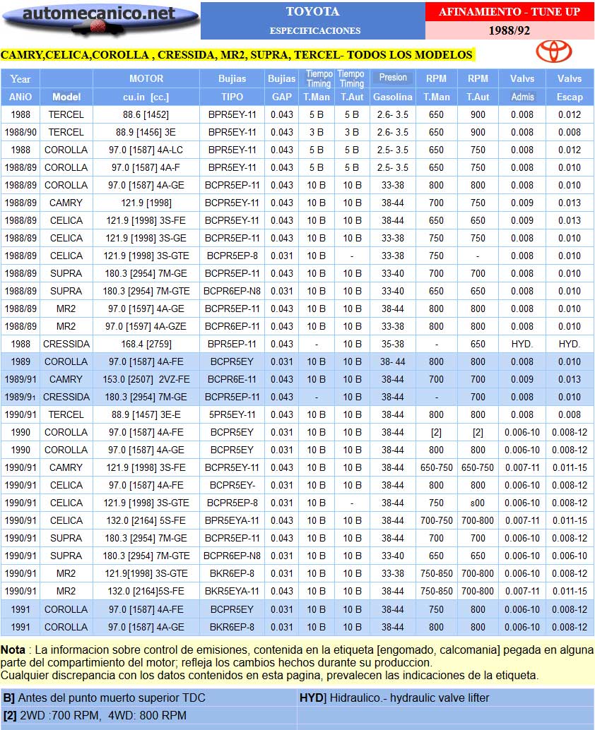Select engine cell 121.9 [1998] 3S-FE for 1988/89 CELICA
This screenshot has width=595, height=730.
coord(146,220)
